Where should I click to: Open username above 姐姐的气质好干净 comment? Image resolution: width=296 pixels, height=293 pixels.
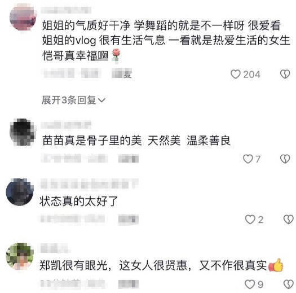(x=66, y=10)
